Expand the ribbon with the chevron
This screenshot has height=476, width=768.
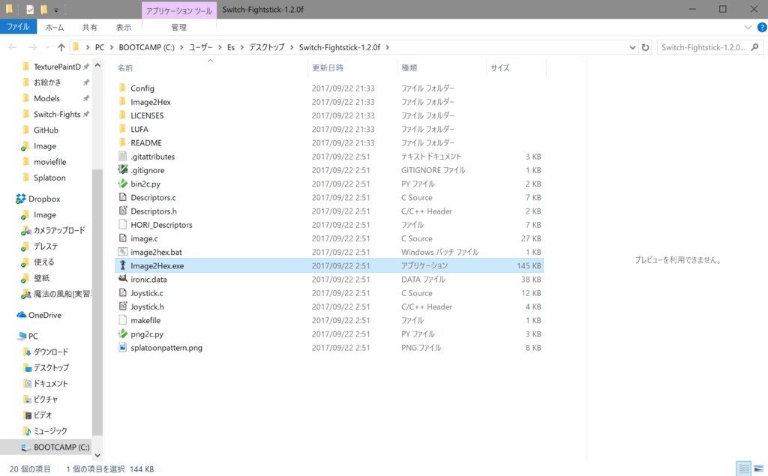tap(748, 28)
